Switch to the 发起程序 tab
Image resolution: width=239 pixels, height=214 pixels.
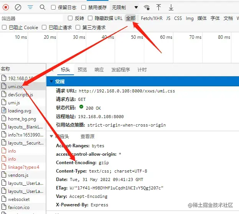tap(120, 70)
